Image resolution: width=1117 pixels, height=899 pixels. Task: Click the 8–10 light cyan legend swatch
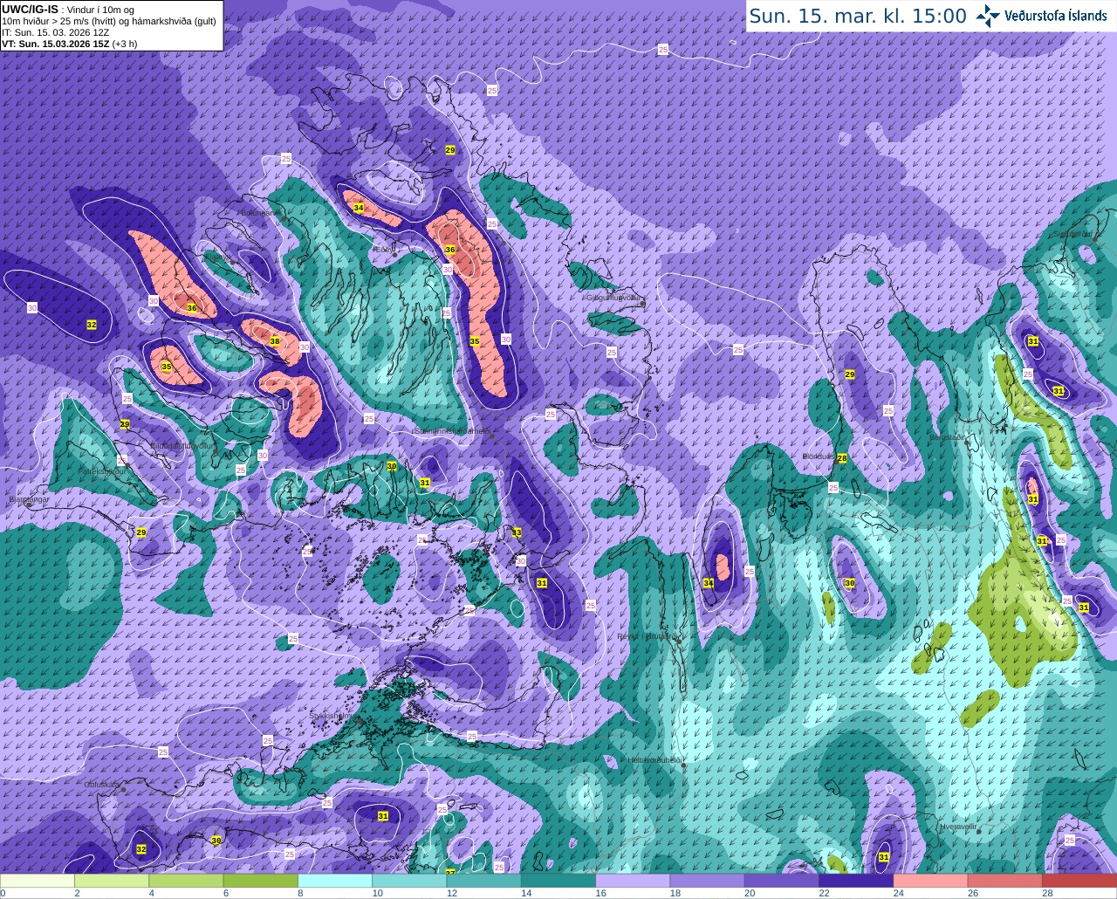(x=335, y=881)
